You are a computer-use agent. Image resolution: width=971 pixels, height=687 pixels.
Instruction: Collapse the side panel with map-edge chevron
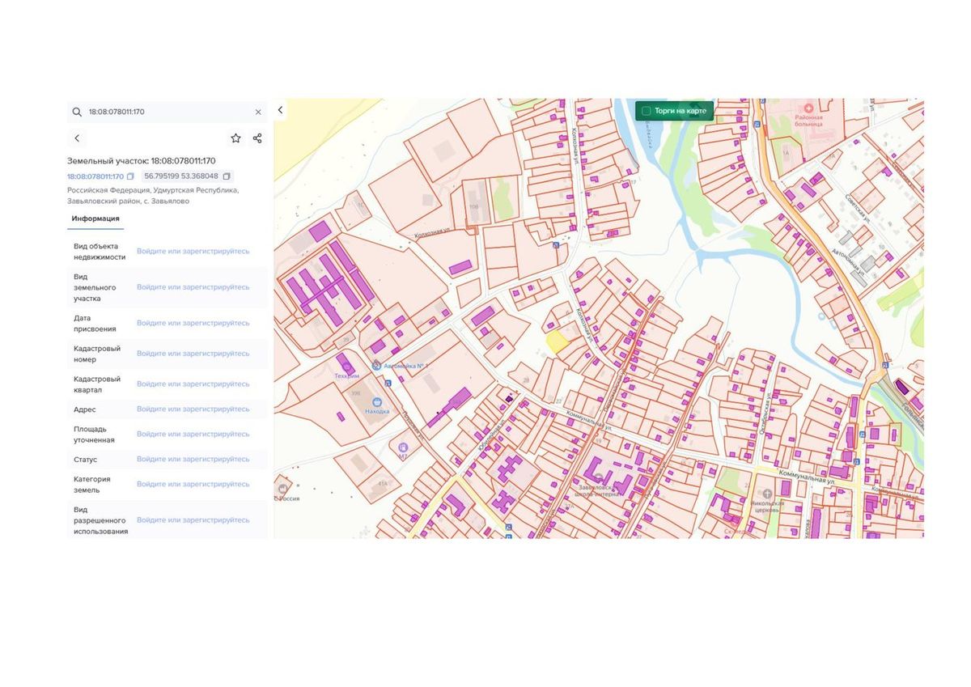pos(281,110)
